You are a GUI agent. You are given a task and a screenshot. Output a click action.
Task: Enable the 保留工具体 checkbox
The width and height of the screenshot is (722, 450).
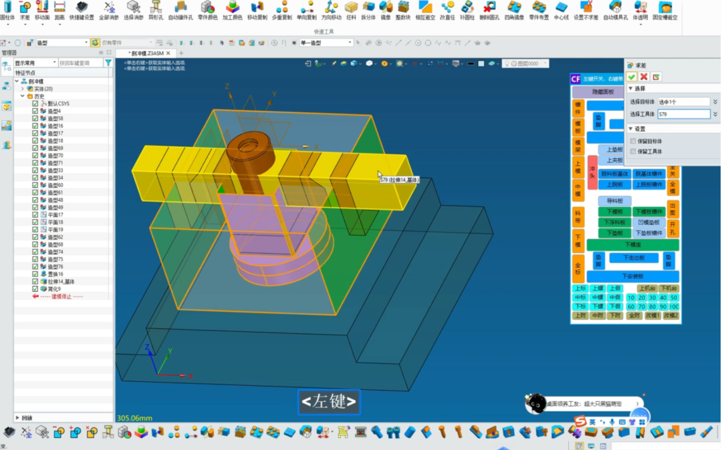pos(633,152)
